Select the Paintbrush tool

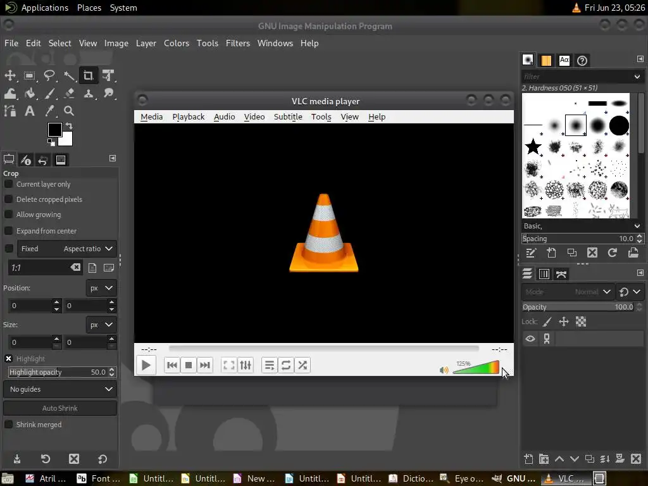click(49, 94)
